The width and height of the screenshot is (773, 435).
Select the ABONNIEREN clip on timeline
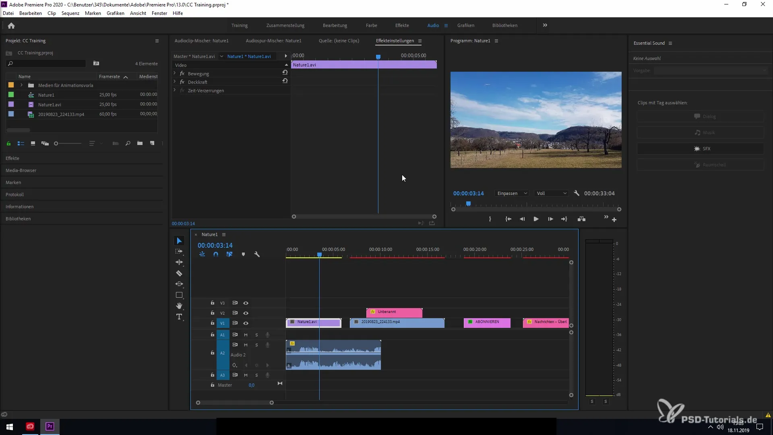pyautogui.click(x=487, y=323)
